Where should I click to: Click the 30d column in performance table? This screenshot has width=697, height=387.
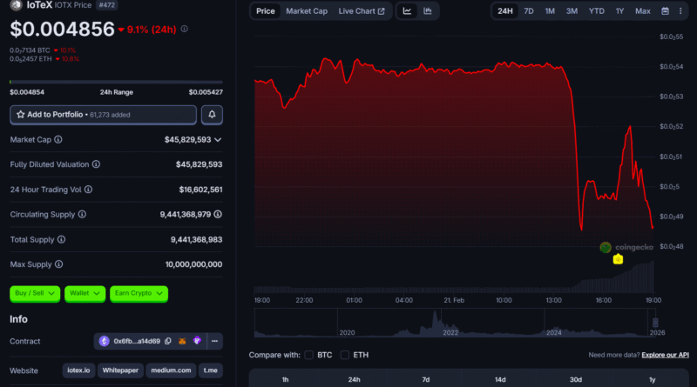[x=576, y=379]
